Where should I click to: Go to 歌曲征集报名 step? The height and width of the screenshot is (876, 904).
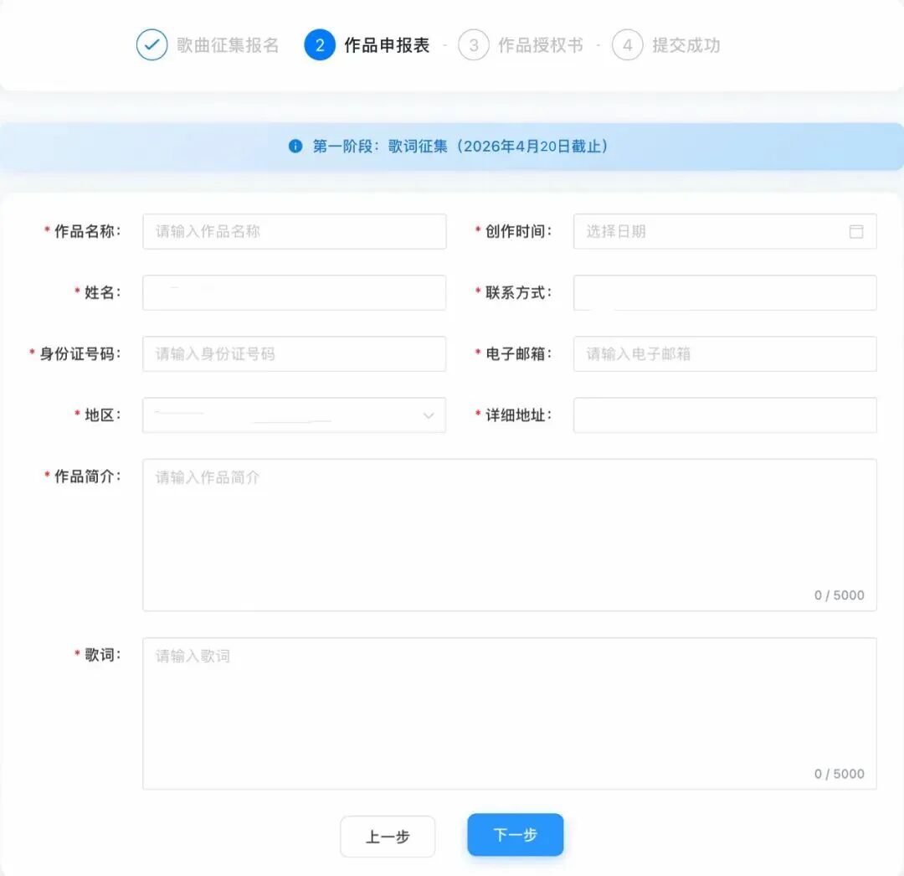tap(228, 45)
